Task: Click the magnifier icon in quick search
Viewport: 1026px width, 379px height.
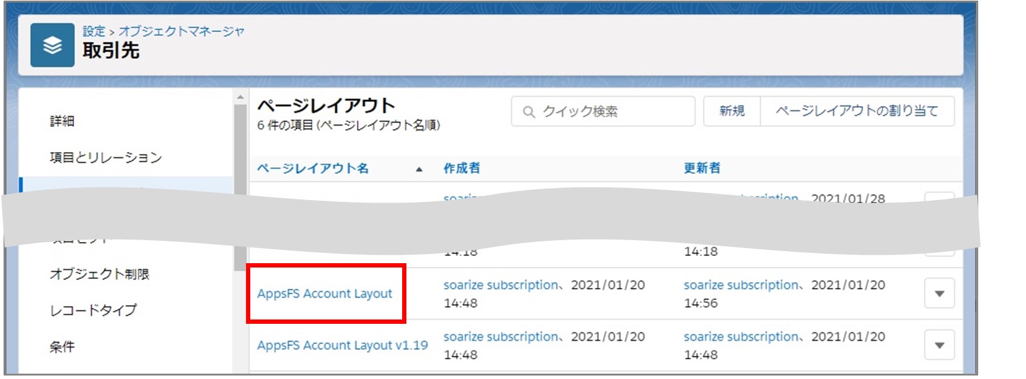Action: 529,112
